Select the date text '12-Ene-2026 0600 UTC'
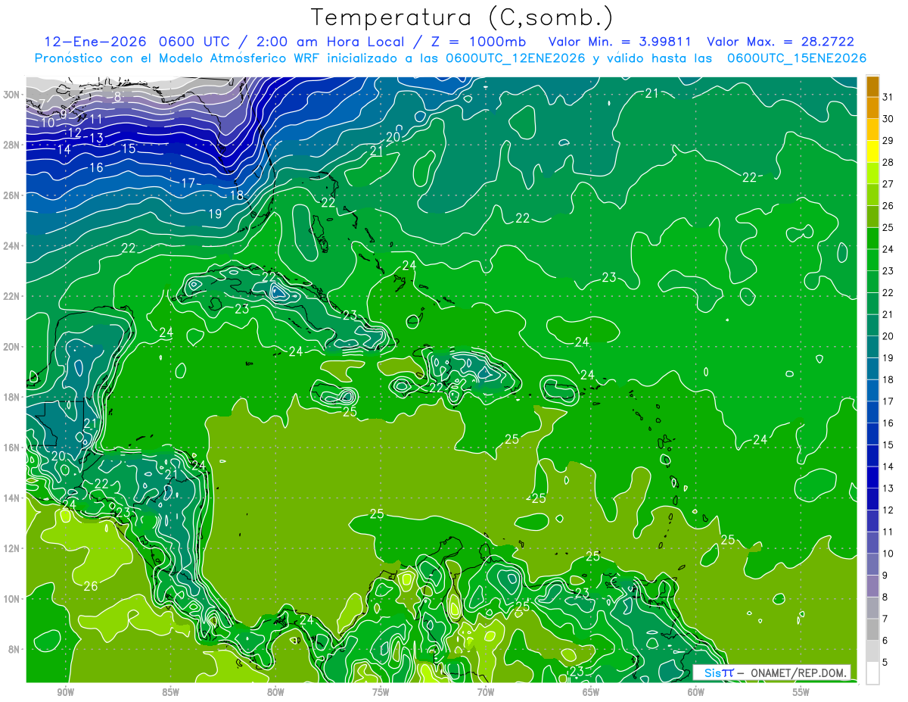 (x=138, y=42)
